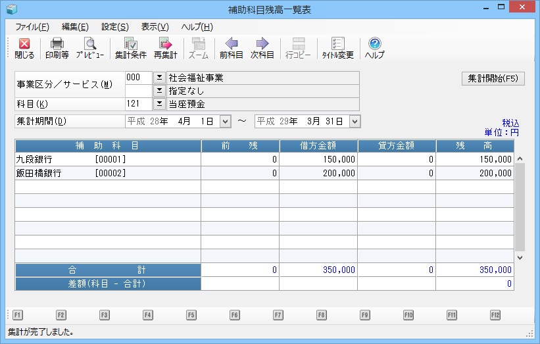Open the start date calendar dropdown

point(225,122)
